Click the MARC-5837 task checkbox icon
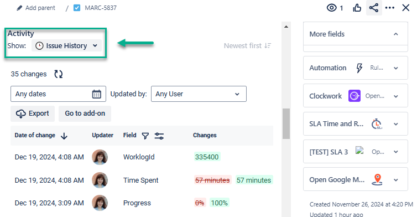Image resolution: width=417 pixels, height=217 pixels. (77, 8)
